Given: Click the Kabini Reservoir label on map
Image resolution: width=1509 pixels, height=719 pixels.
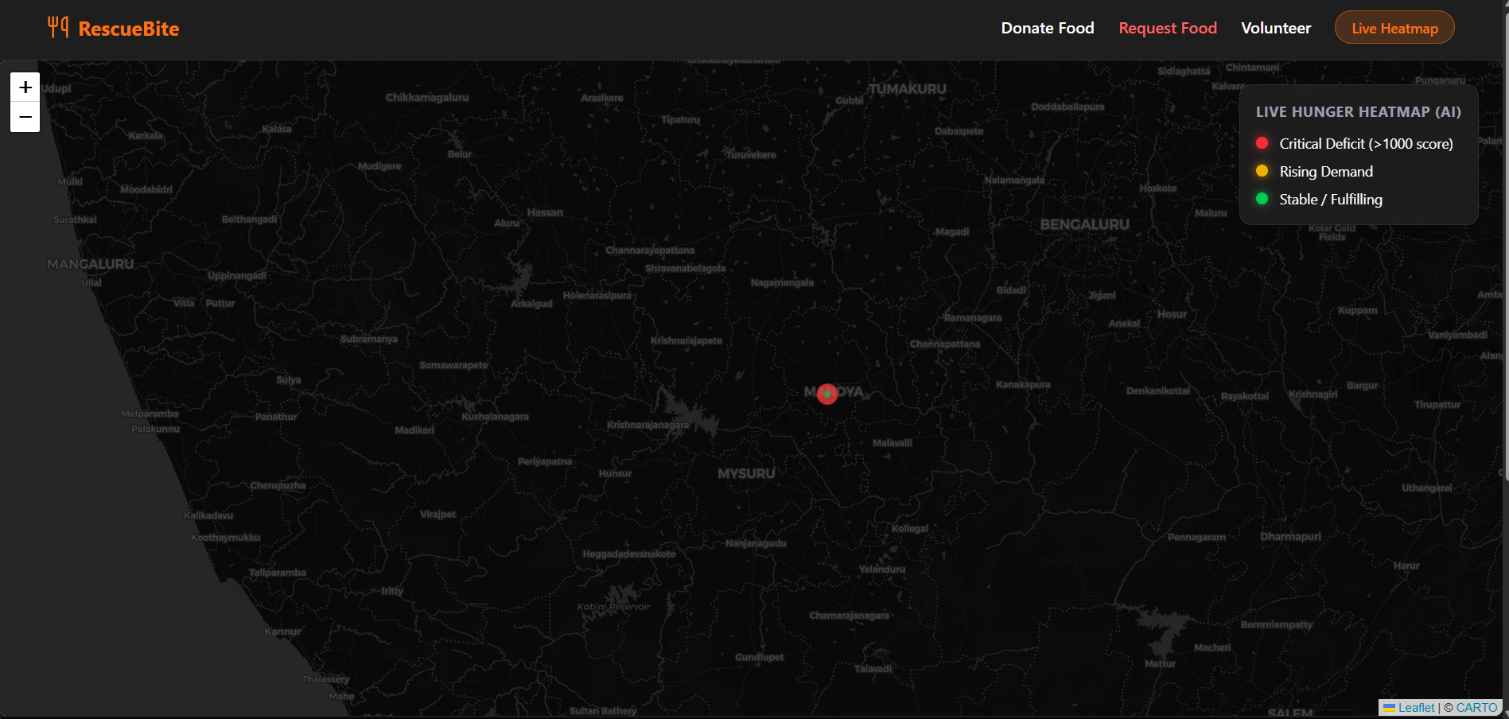Looking at the screenshot, I should click(613, 606).
